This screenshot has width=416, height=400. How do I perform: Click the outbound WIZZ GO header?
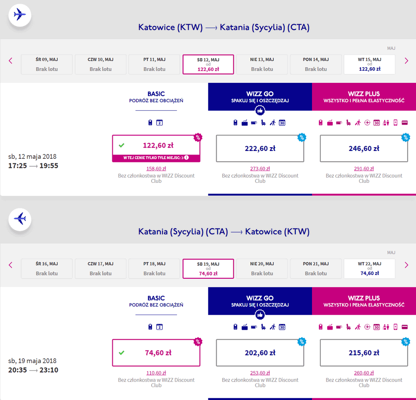coord(260,97)
